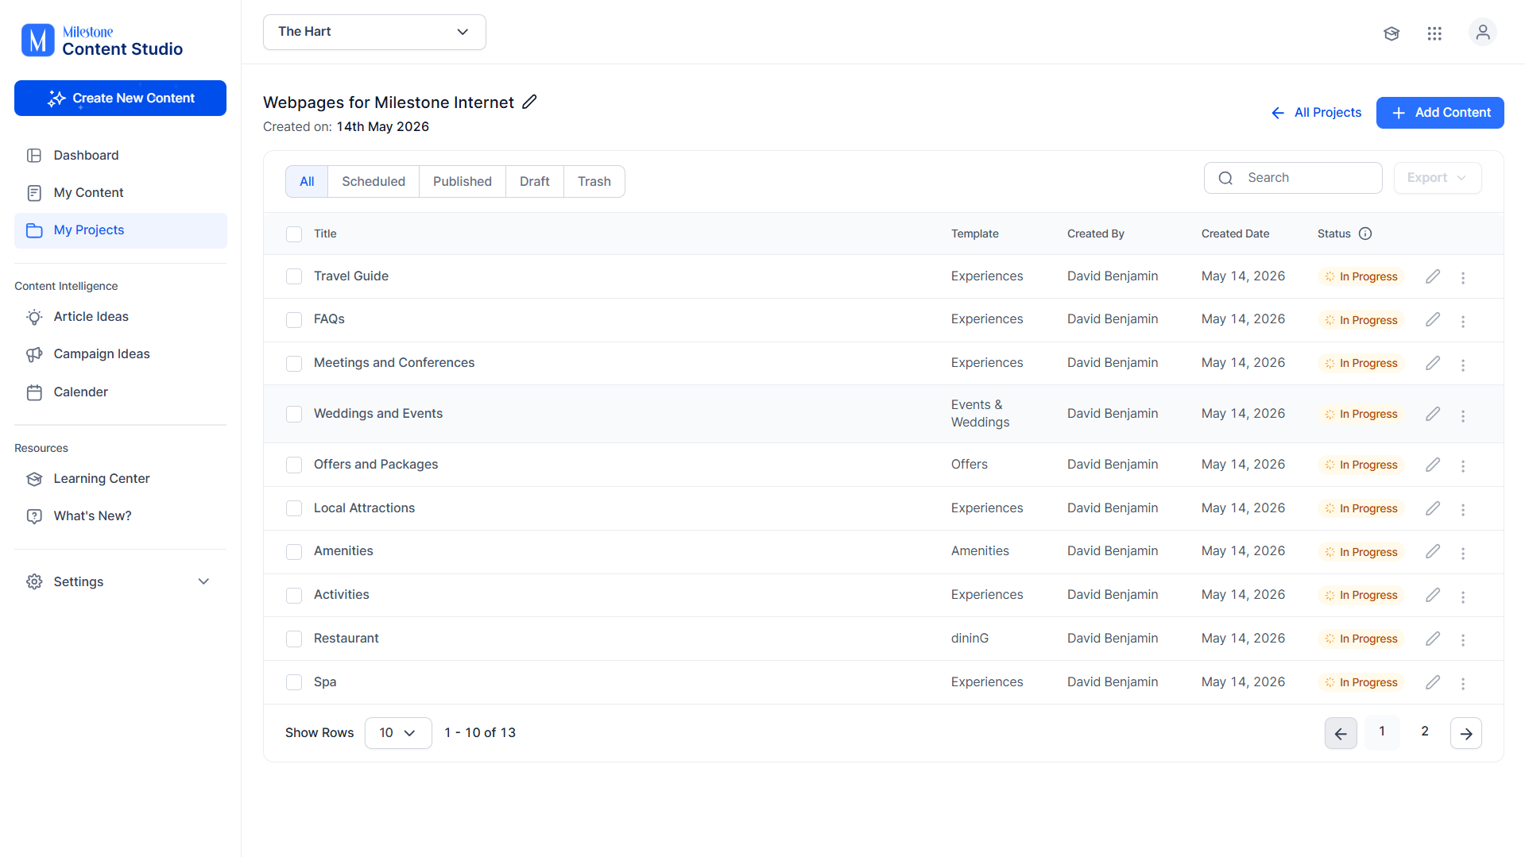Screen dimensions: 1525x857
Task: Open What's New? resource
Action: [121, 516]
